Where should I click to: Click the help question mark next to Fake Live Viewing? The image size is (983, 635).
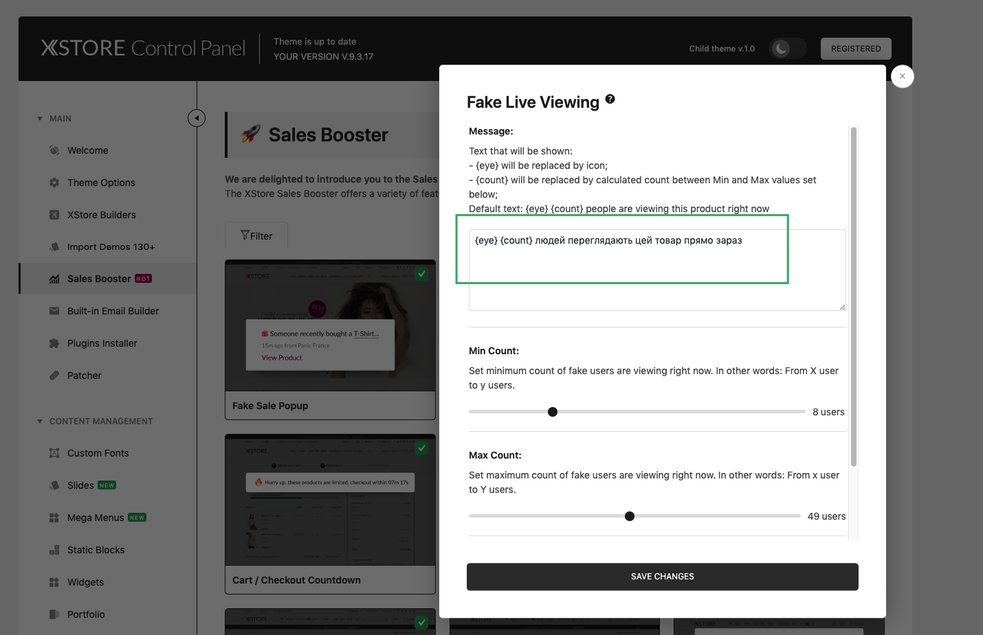pyautogui.click(x=610, y=100)
